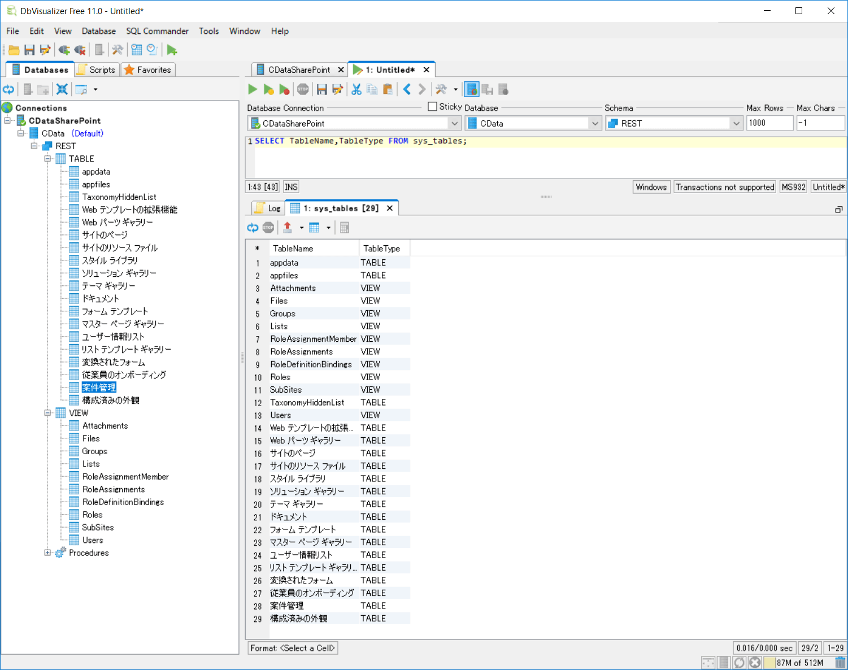Screen dimensions: 848x670
Task: Click the trash garbage collection icon
Action: click(840, 663)
